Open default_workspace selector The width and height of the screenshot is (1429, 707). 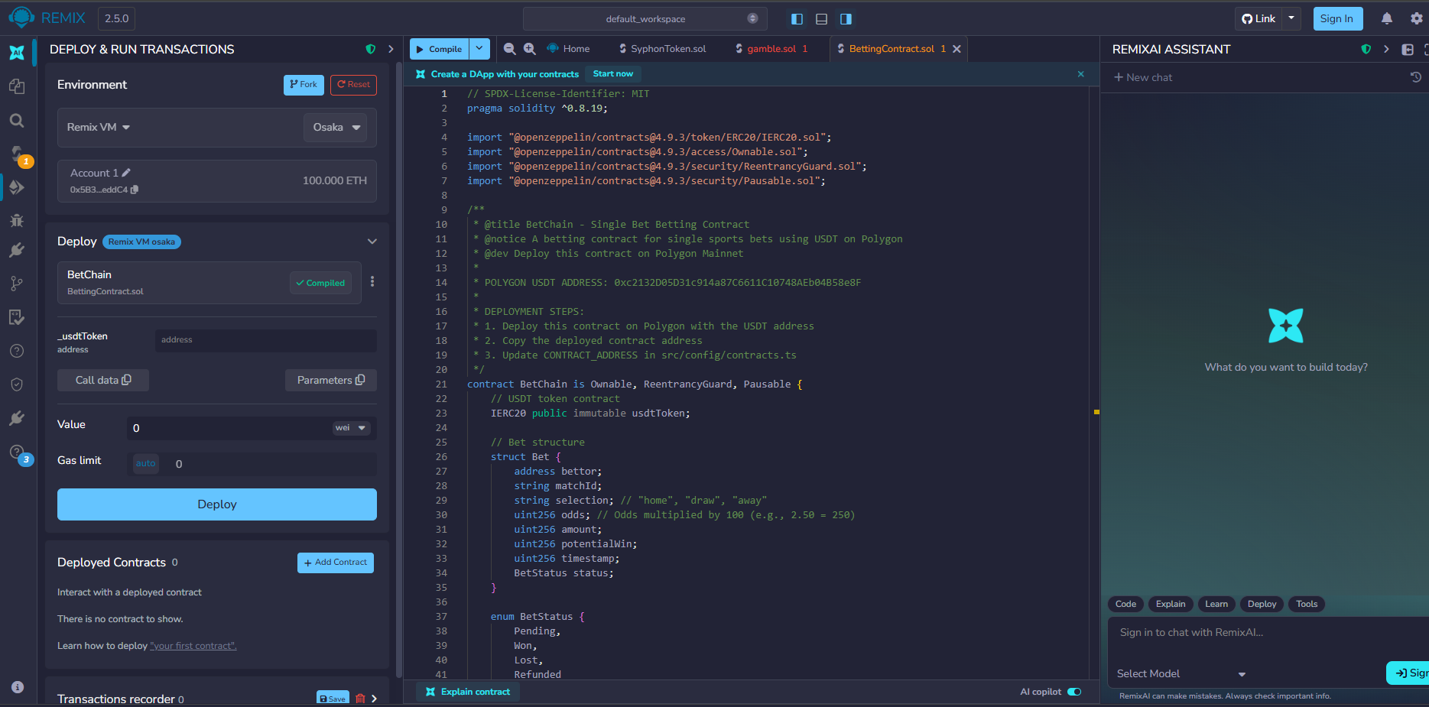[645, 19]
